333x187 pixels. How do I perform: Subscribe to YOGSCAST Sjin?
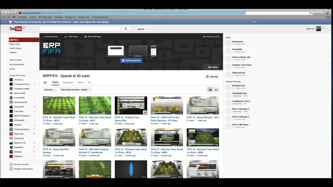click(237, 96)
